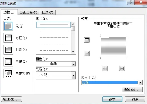Open the 颜色 color dropdown
The image size is (147, 104).
click(73, 64)
